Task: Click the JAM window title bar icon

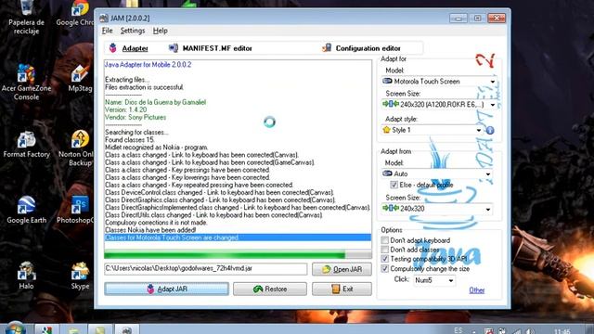Action: click(104, 18)
